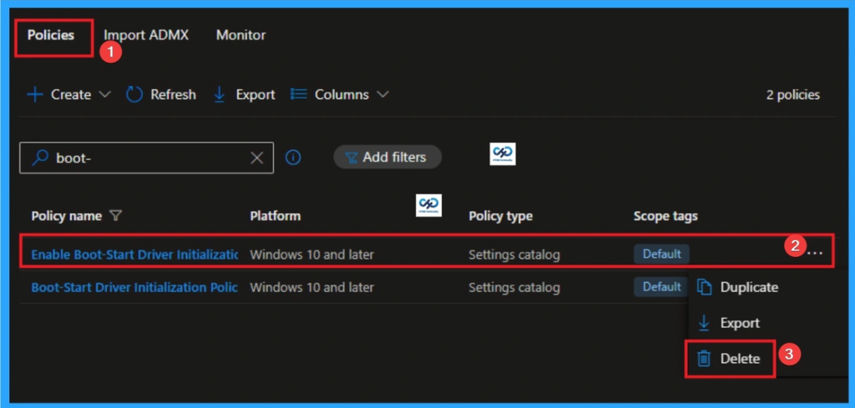Screen dimensions: 855x408
Task: Sort by Platform column header
Action: (x=276, y=216)
